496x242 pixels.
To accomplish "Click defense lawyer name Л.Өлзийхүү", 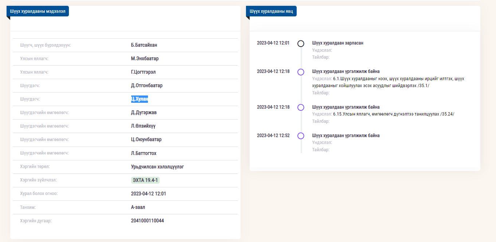I will [143, 126].
